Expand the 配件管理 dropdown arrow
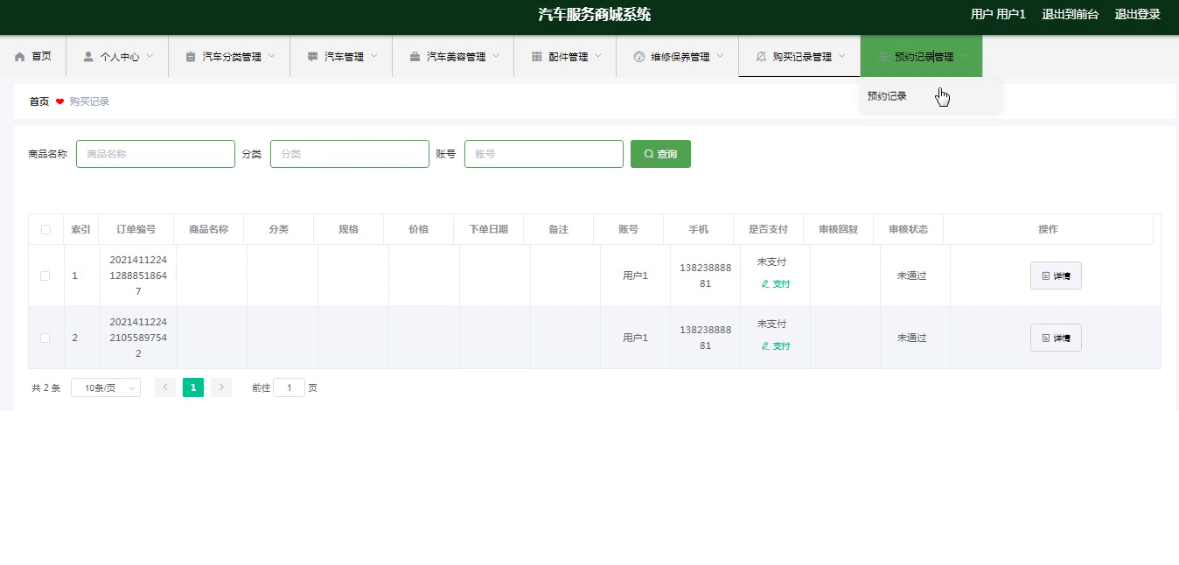The width and height of the screenshot is (1179, 565). click(598, 56)
